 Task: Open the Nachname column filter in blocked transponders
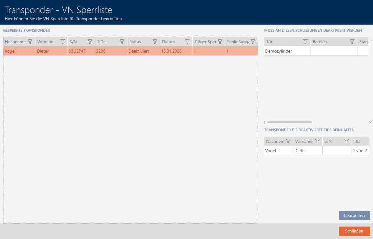click(30, 42)
